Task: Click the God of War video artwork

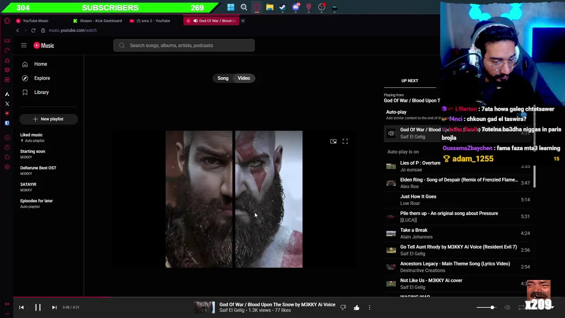Action: (234, 199)
